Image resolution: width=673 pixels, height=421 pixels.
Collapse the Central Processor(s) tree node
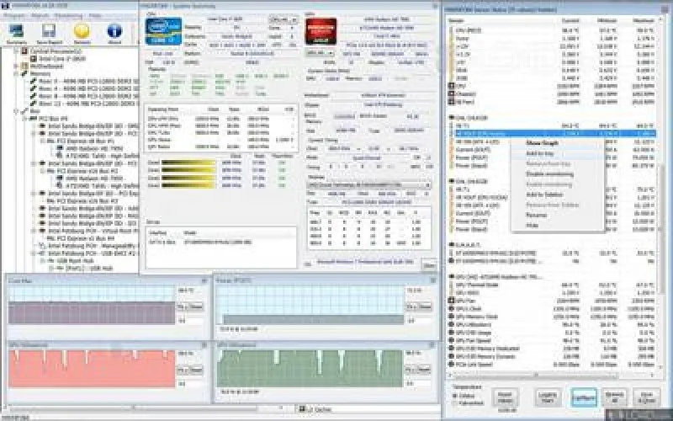click(17, 51)
